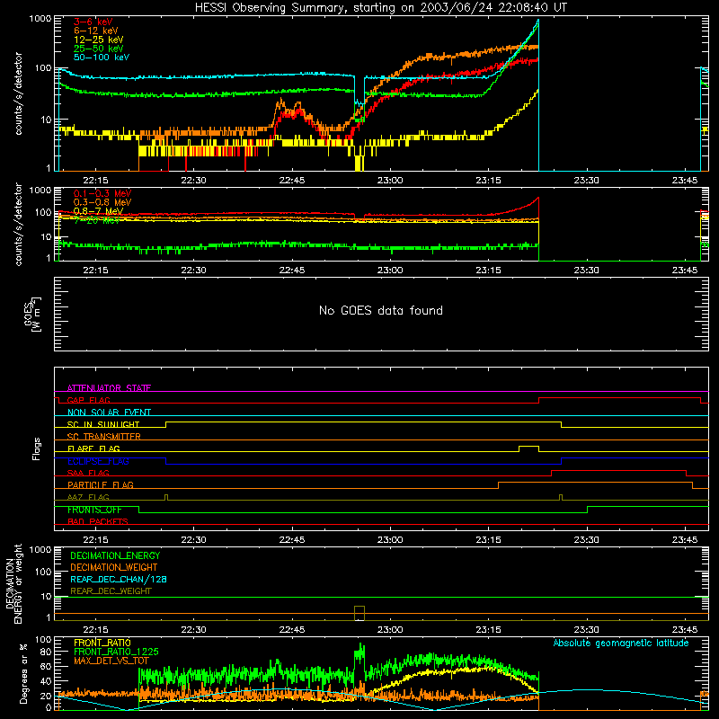
Task: Click the FRONT_RATIO legend label
Action: (x=102, y=643)
